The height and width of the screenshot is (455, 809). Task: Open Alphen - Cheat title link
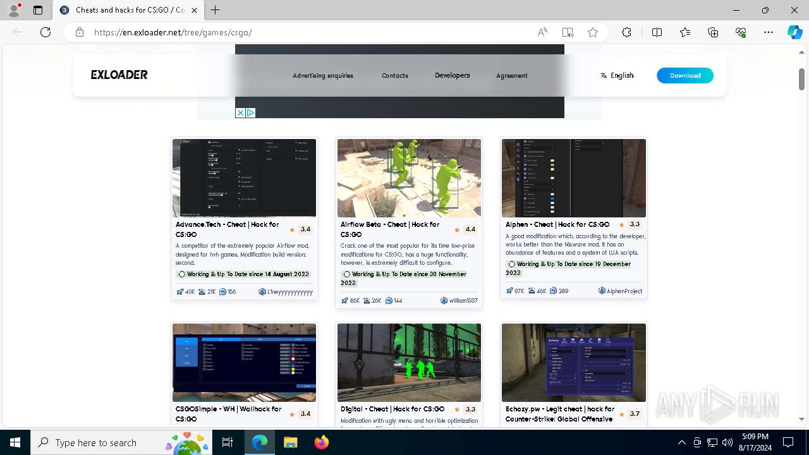[x=557, y=224]
